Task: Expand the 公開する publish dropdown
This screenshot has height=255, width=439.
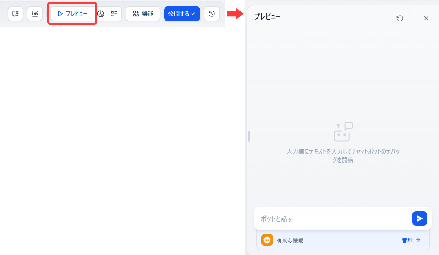Action: click(182, 14)
